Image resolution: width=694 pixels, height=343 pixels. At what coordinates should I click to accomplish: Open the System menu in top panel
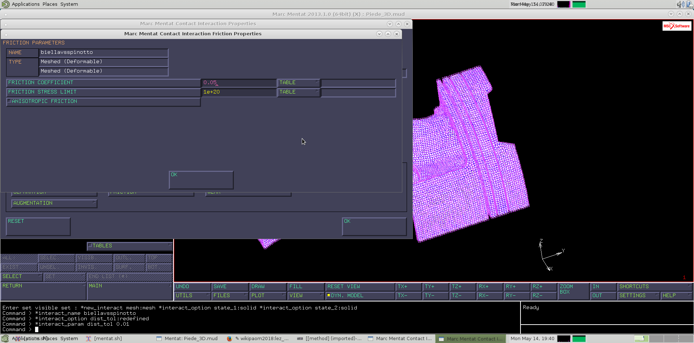(69, 4)
